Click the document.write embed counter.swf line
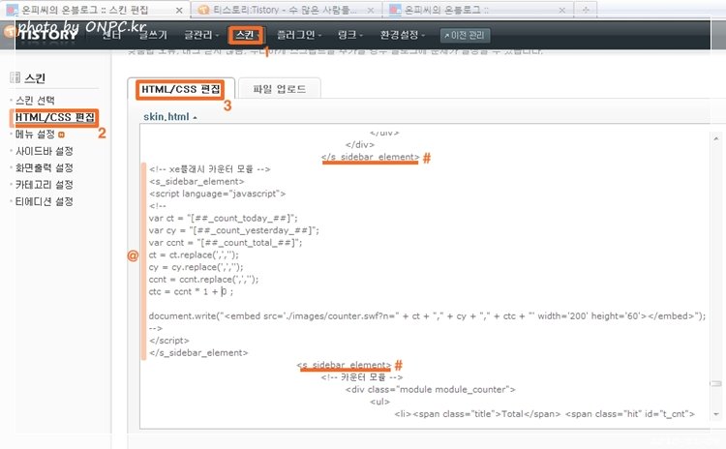 click(427, 316)
